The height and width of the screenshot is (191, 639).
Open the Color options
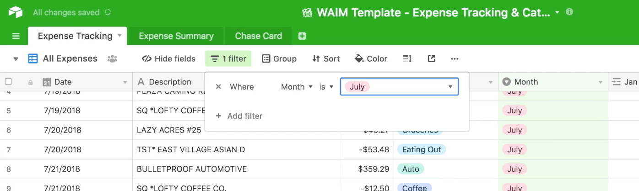pyautogui.click(x=371, y=58)
